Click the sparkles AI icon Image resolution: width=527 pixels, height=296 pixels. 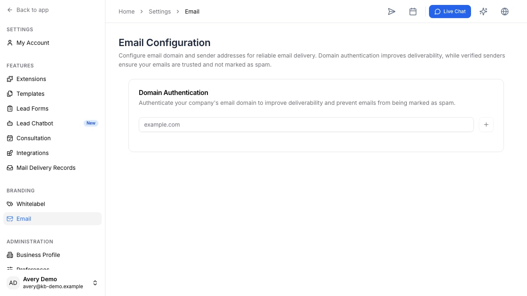[483, 12]
